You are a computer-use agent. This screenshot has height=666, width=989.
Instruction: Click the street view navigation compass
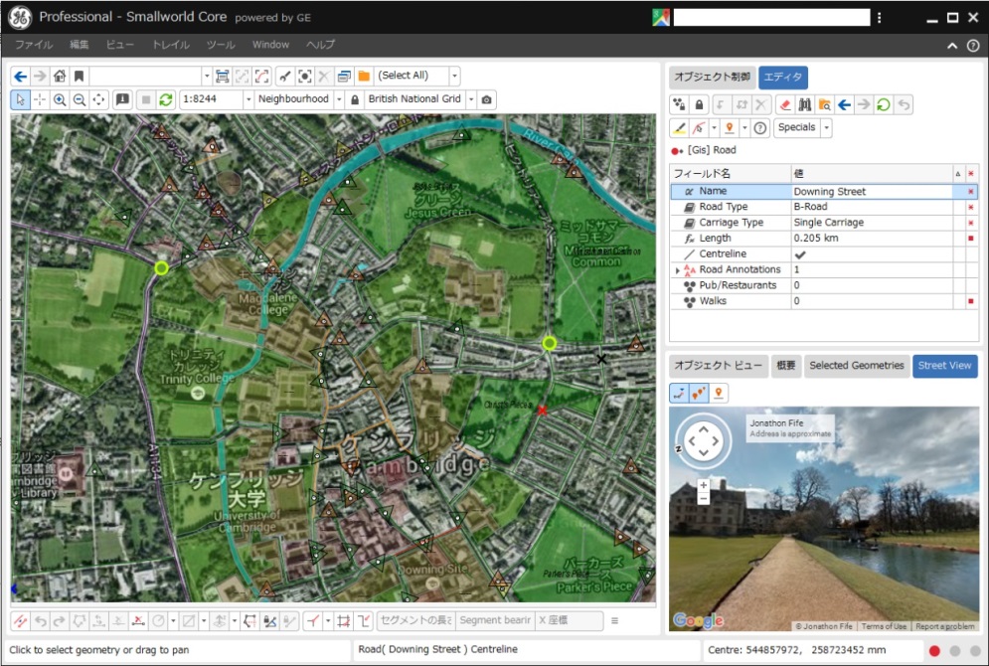pyautogui.click(x=704, y=439)
